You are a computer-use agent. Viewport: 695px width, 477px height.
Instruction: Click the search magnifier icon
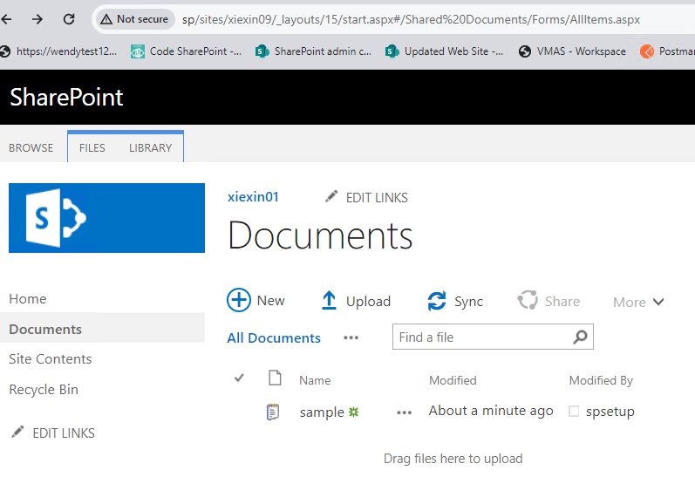(x=580, y=337)
